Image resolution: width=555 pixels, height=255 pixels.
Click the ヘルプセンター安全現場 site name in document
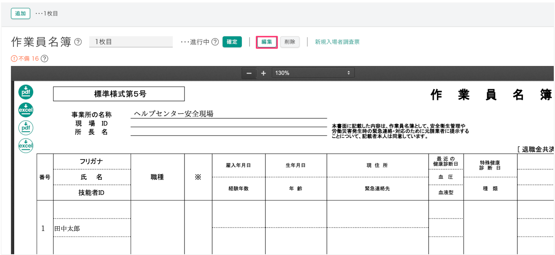tap(174, 114)
